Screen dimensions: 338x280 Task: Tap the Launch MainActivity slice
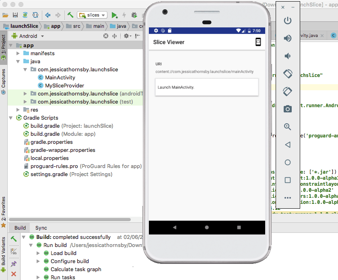pyautogui.click(x=207, y=87)
